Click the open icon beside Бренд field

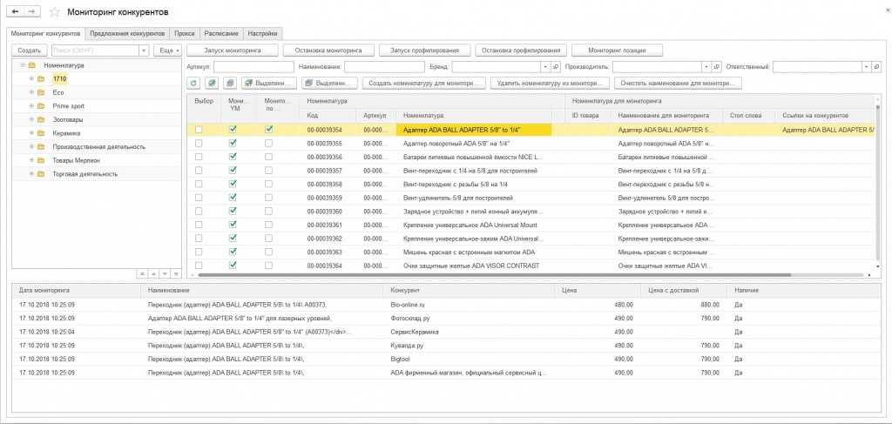point(557,66)
